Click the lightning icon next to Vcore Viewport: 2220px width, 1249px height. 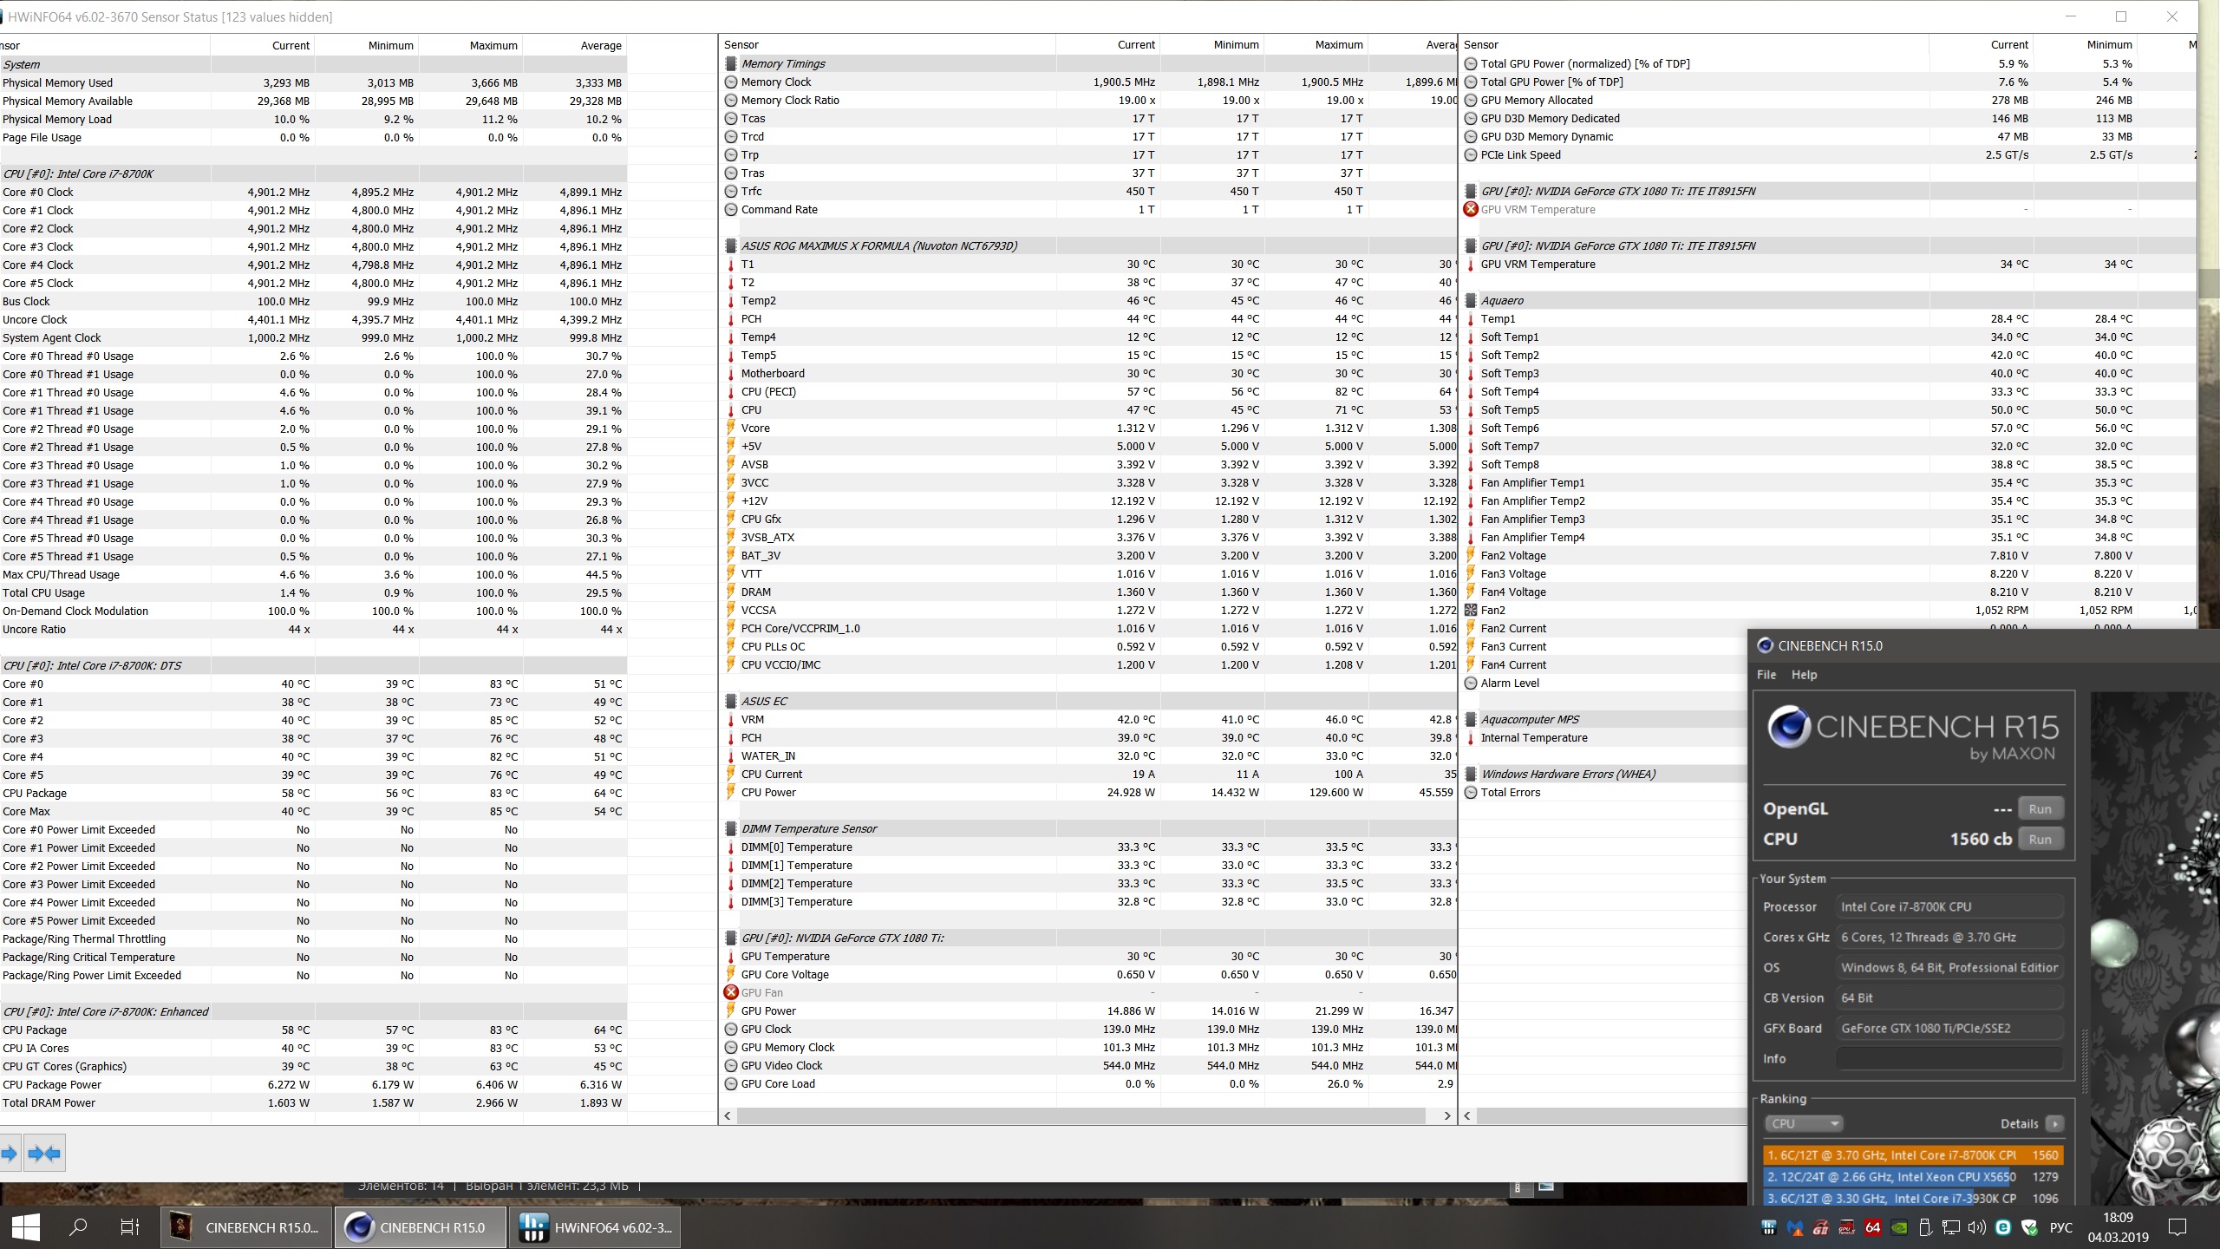click(x=731, y=428)
